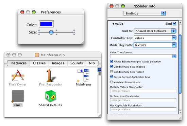This screenshot has height=126, width=187.
Task: Switch to icon view mode in MainMenu.nib
Action: [x=99, y=69]
